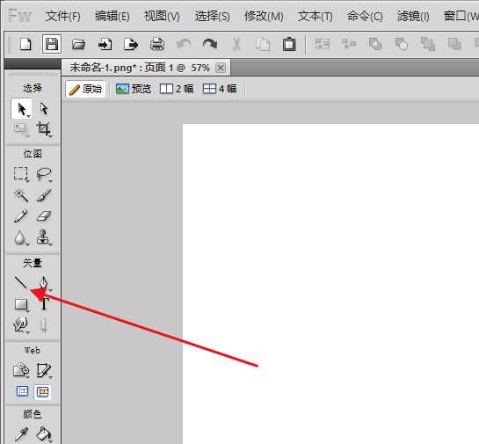This screenshot has width=479, height=444.
Task: Expand the Blur tool flyout
Action: point(28,244)
